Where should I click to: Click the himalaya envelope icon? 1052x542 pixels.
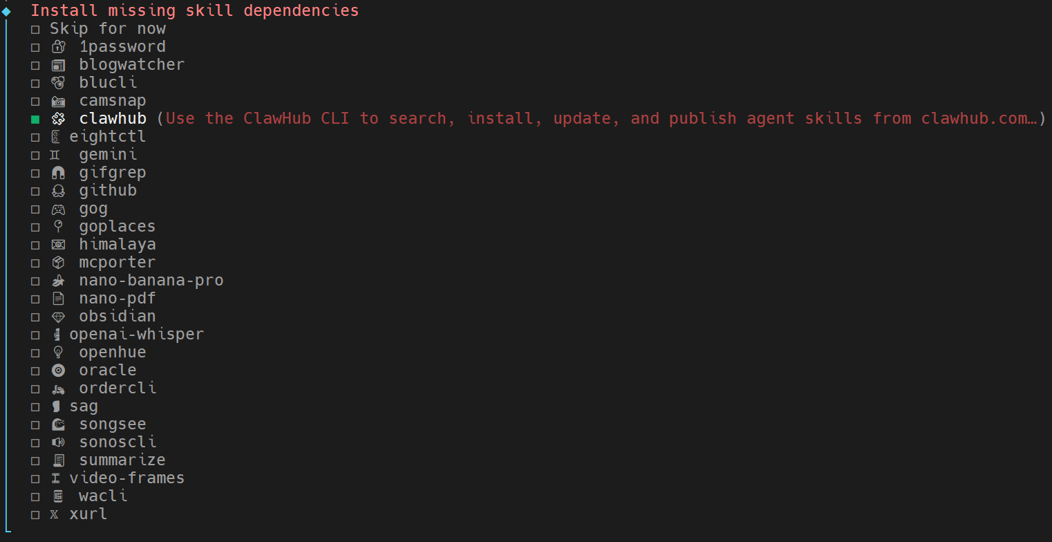tap(58, 244)
